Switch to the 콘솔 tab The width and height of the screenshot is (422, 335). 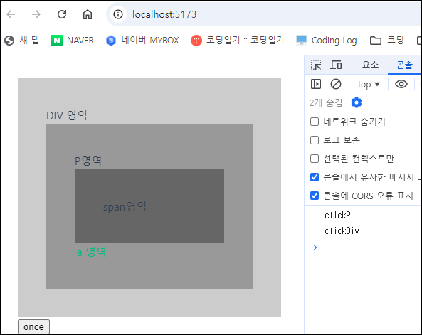pyautogui.click(x=404, y=65)
